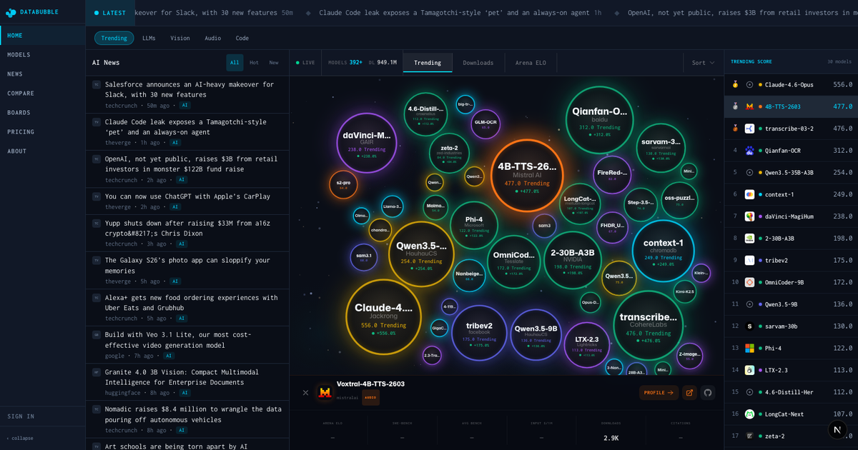
Task: Switch news filter to New
Action: pyautogui.click(x=274, y=63)
